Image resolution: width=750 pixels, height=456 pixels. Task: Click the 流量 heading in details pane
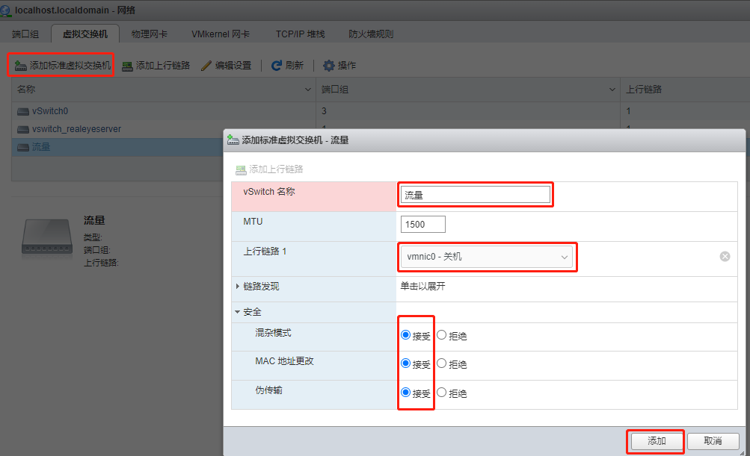[94, 220]
